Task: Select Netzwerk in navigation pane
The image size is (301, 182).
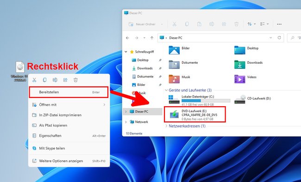Action: click(x=139, y=122)
